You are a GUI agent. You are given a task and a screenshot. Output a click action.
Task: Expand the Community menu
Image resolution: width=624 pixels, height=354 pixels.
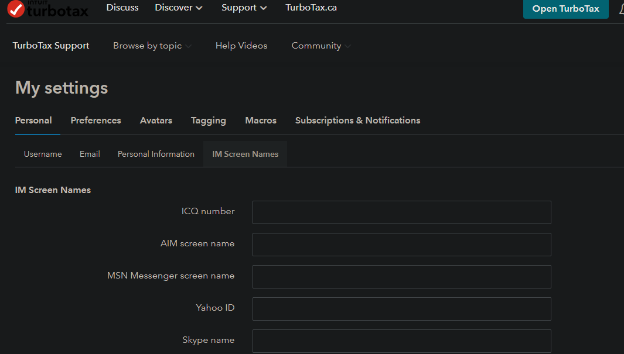[x=320, y=46]
